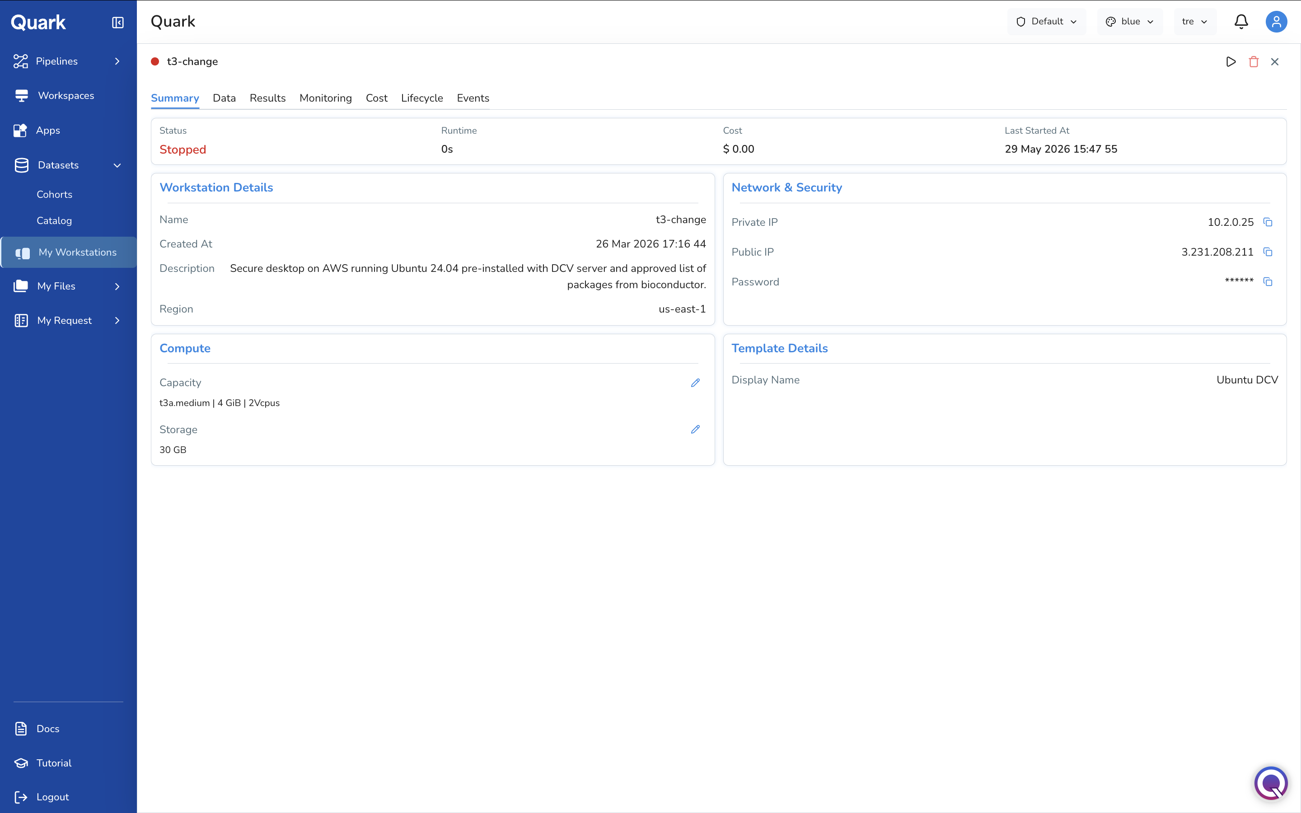Click the Logout arrow icon
The height and width of the screenshot is (813, 1301).
pos(21,797)
